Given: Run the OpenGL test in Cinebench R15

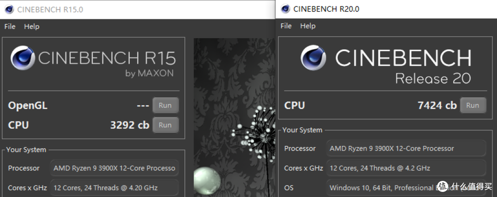Looking at the screenshot, I should pyautogui.click(x=166, y=105).
